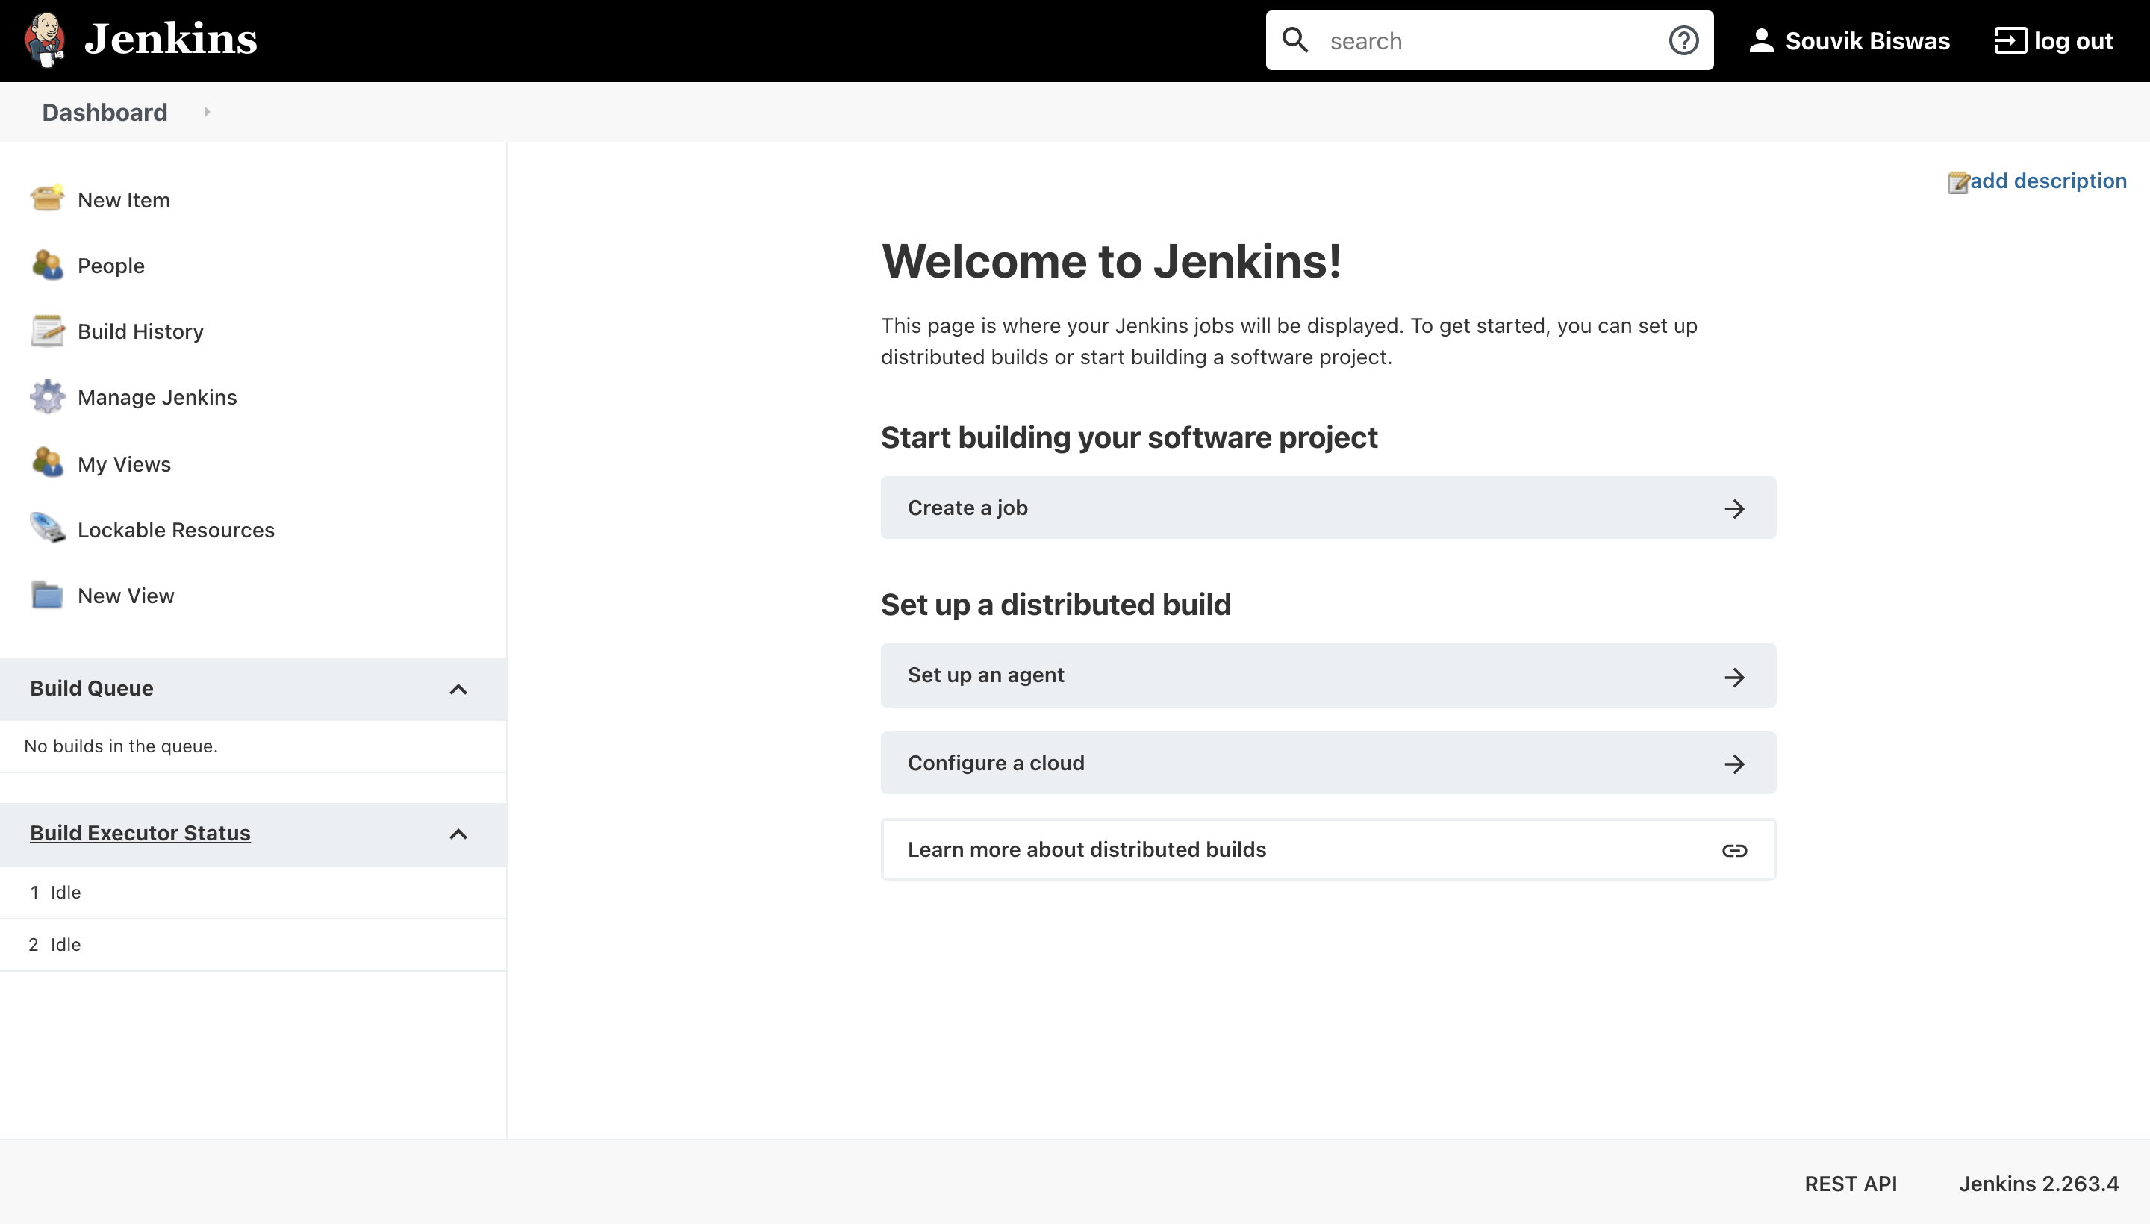Click the Set up an agent button
Screen dimensions: 2150x1224
1329,675
